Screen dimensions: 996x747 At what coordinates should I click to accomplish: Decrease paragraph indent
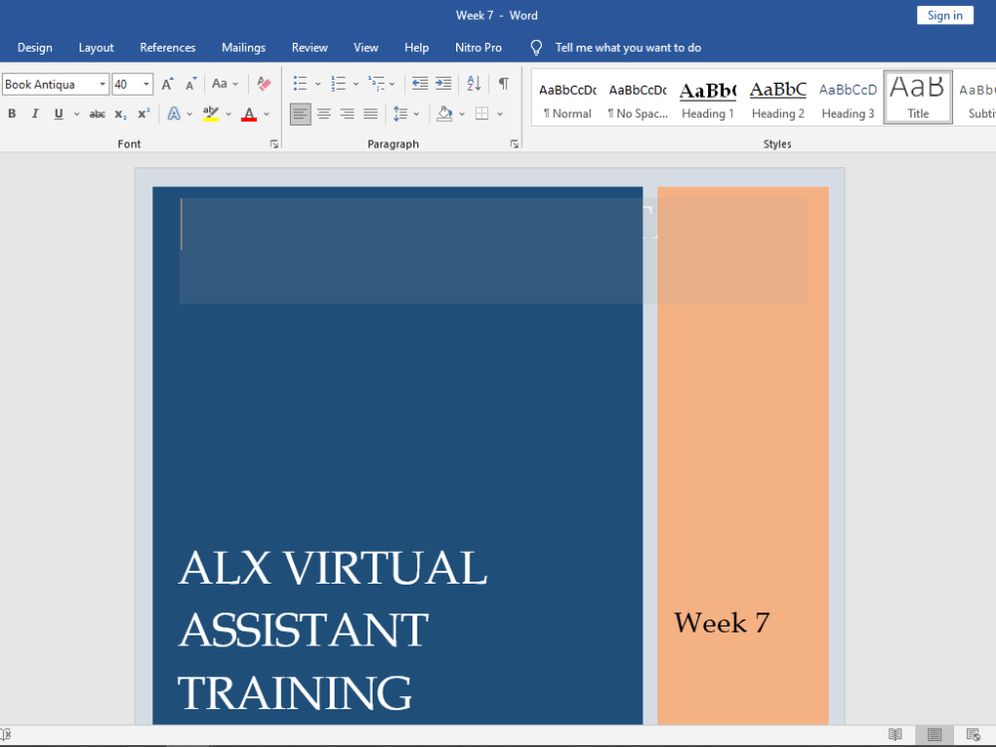420,84
